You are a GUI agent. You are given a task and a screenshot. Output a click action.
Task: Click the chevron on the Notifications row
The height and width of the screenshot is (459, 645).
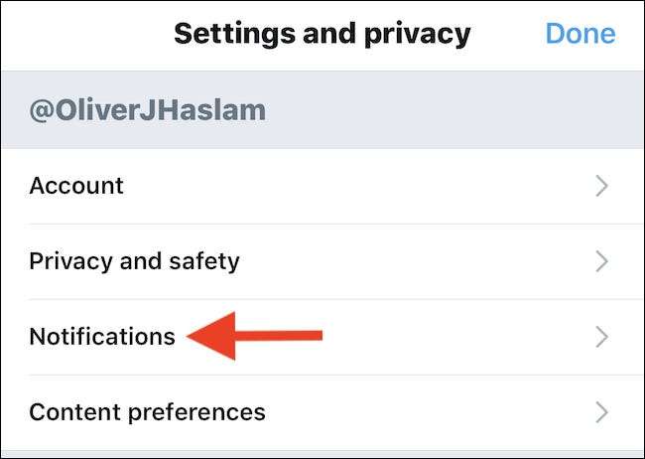point(600,337)
